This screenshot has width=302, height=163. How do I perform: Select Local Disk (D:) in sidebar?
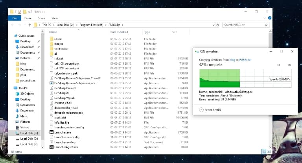tap(29, 139)
